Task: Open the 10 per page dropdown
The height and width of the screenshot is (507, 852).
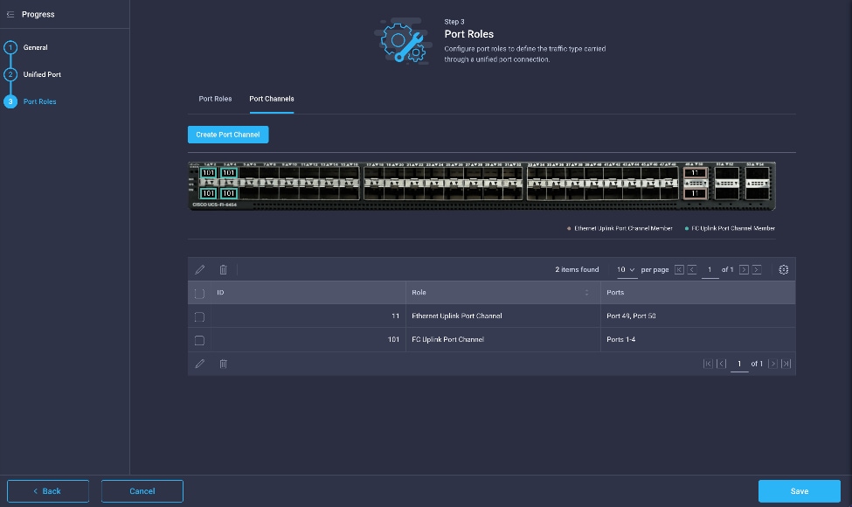Action: point(626,269)
